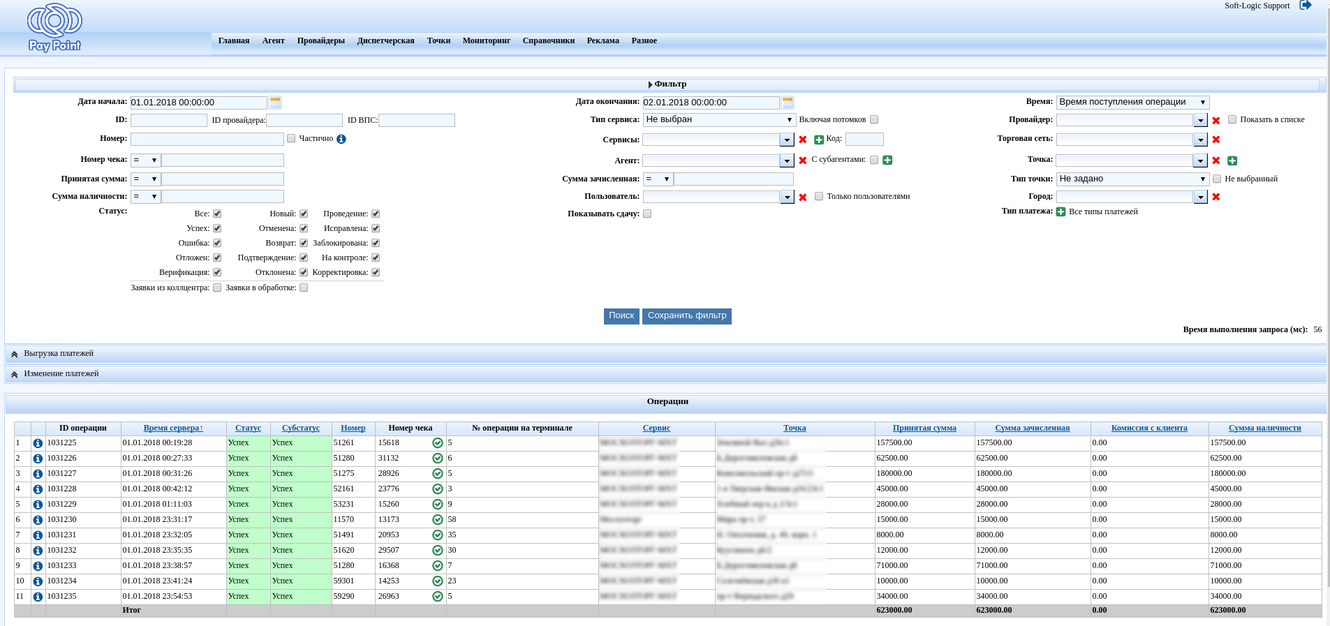This screenshot has width=1330, height=626.
Task: Click the Поиск button
Action: [x=621, y=316]
